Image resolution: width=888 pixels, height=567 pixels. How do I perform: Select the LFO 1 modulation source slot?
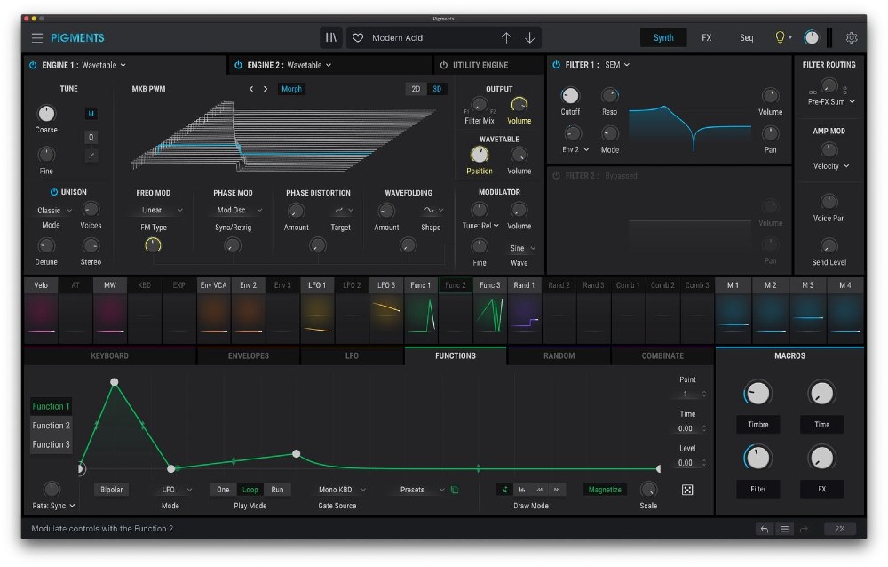coord(317,285)
